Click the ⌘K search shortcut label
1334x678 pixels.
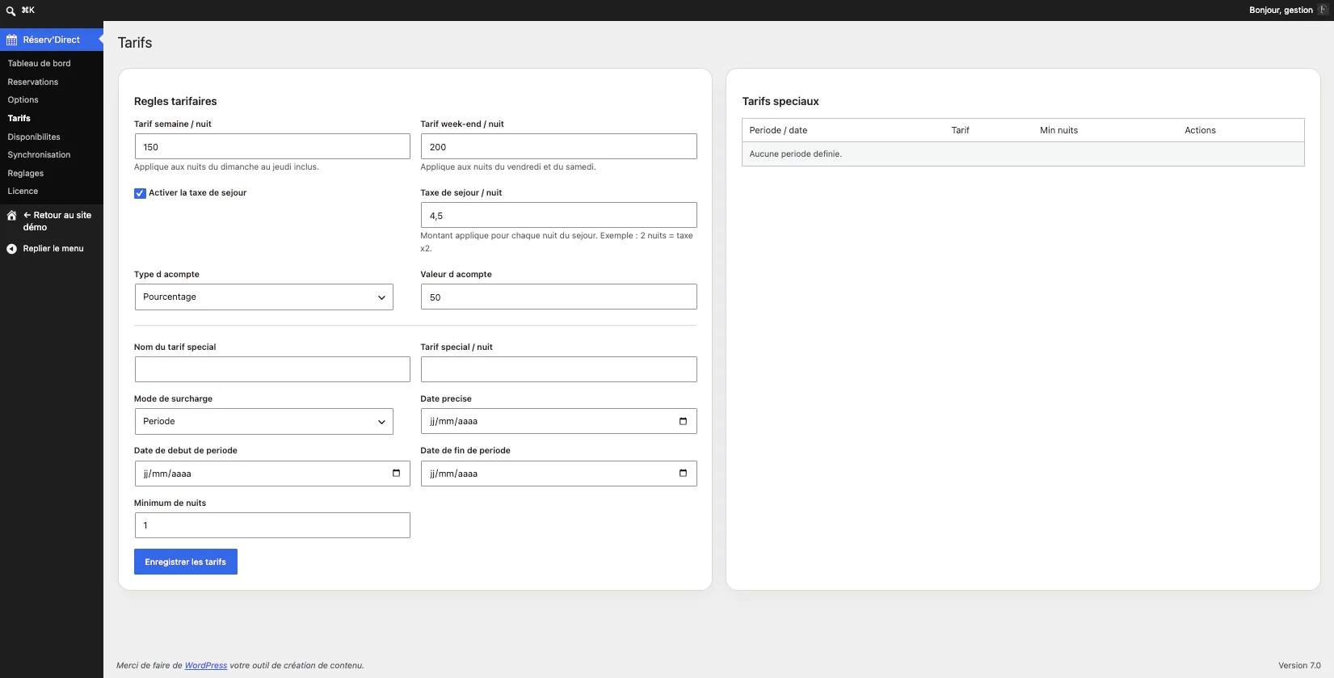(28, 11)
